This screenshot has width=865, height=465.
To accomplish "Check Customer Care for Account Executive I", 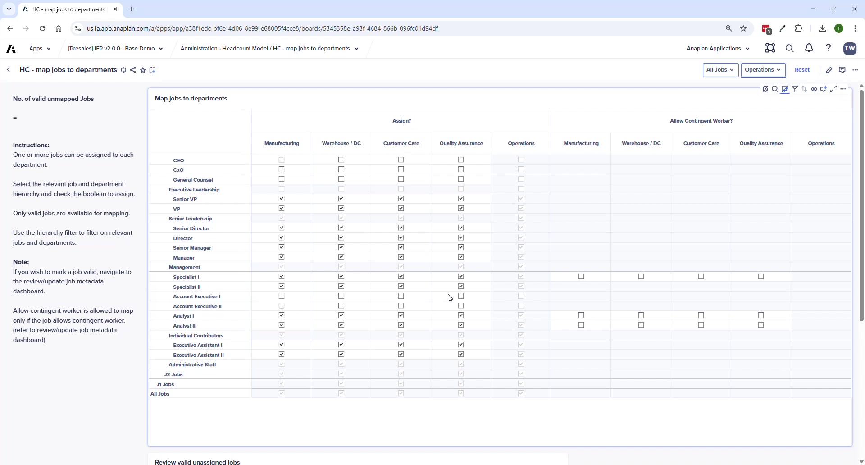I will click(x=401, y=296).
